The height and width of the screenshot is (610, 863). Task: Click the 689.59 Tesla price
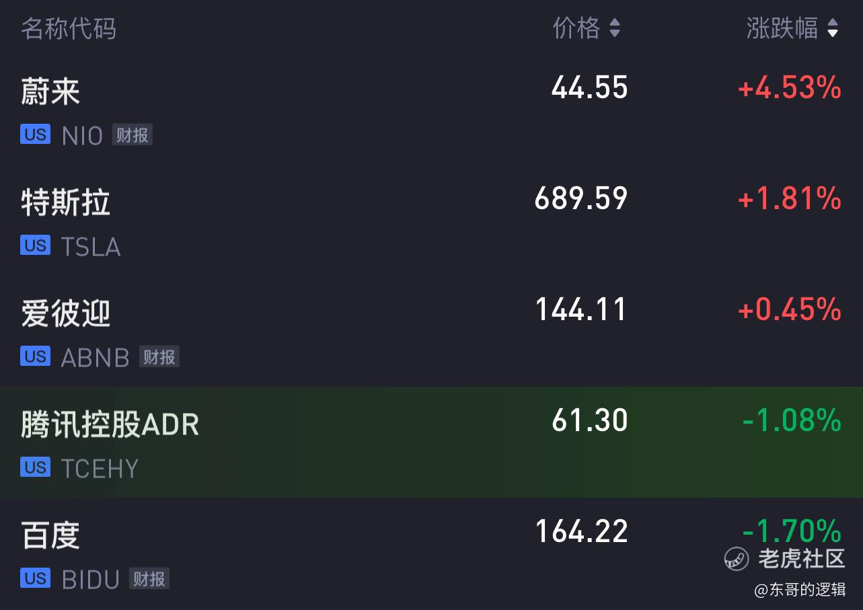(x=581, y=198)
